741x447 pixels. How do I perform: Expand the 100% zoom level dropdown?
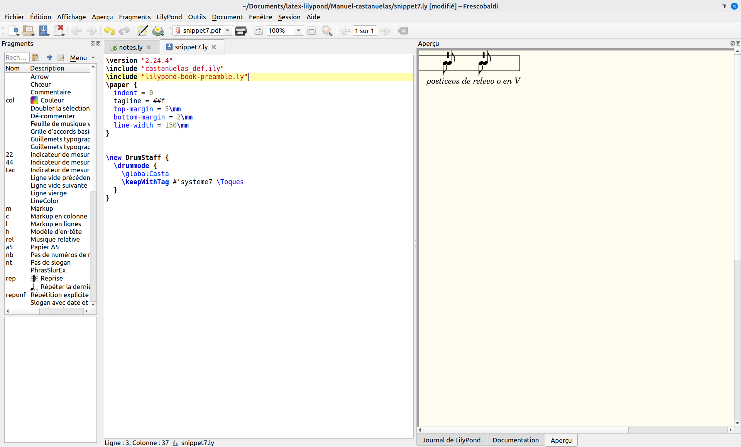pos(298,30)
